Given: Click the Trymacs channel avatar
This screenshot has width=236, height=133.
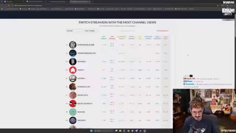Looking at the screenshot, I should point(73,62).
